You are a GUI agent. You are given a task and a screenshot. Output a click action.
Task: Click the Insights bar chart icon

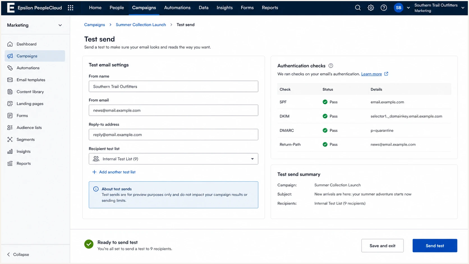[10, 151]
